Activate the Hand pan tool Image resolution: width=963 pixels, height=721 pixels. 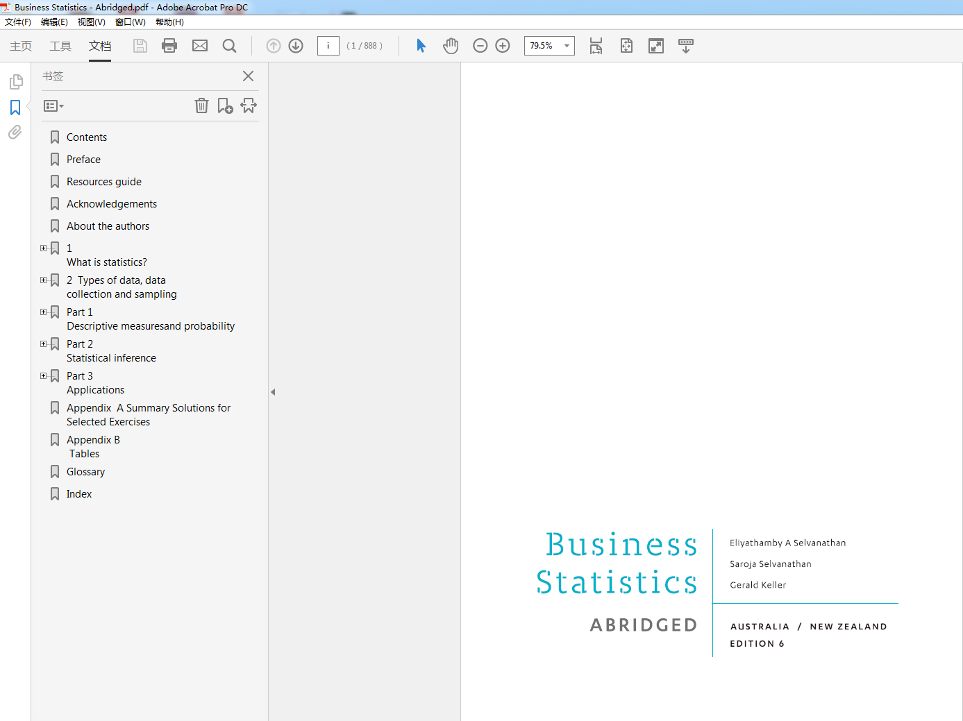[x=451, y=46]
